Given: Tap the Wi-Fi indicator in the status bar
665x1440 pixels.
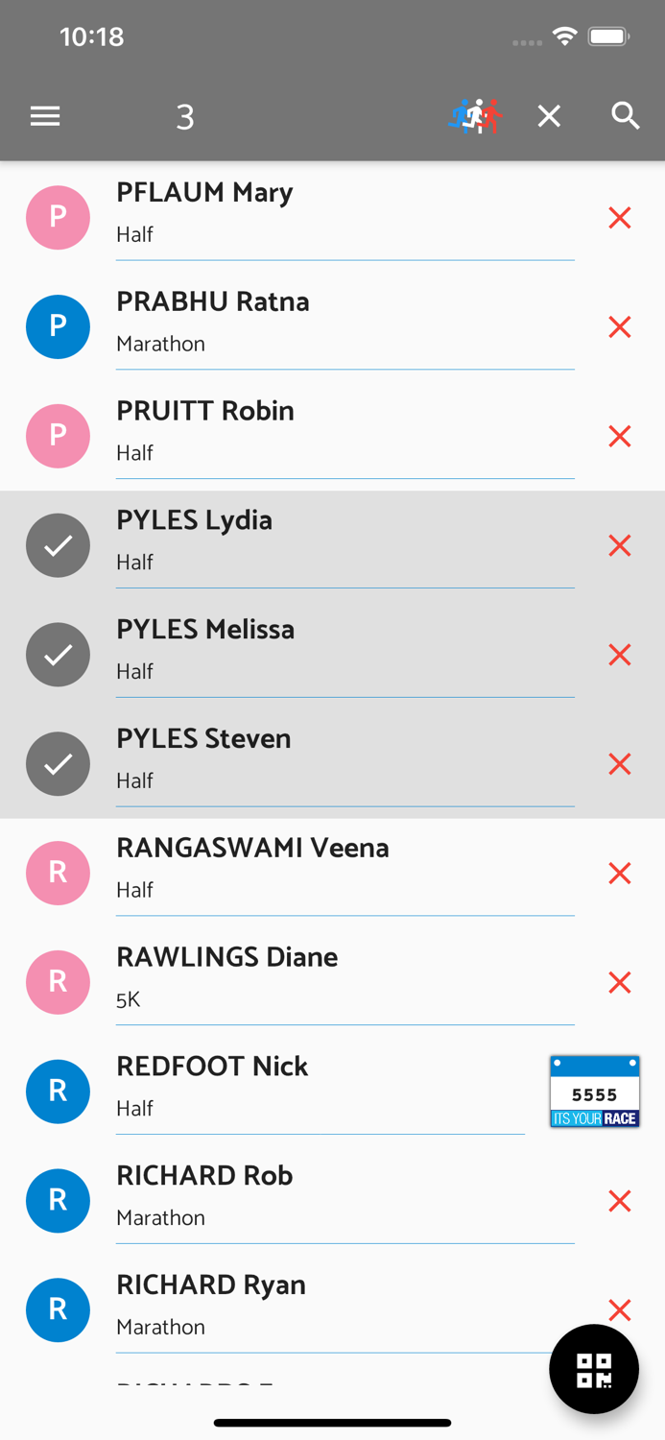Looking at the screenshot, I should (x=564, y=36).
